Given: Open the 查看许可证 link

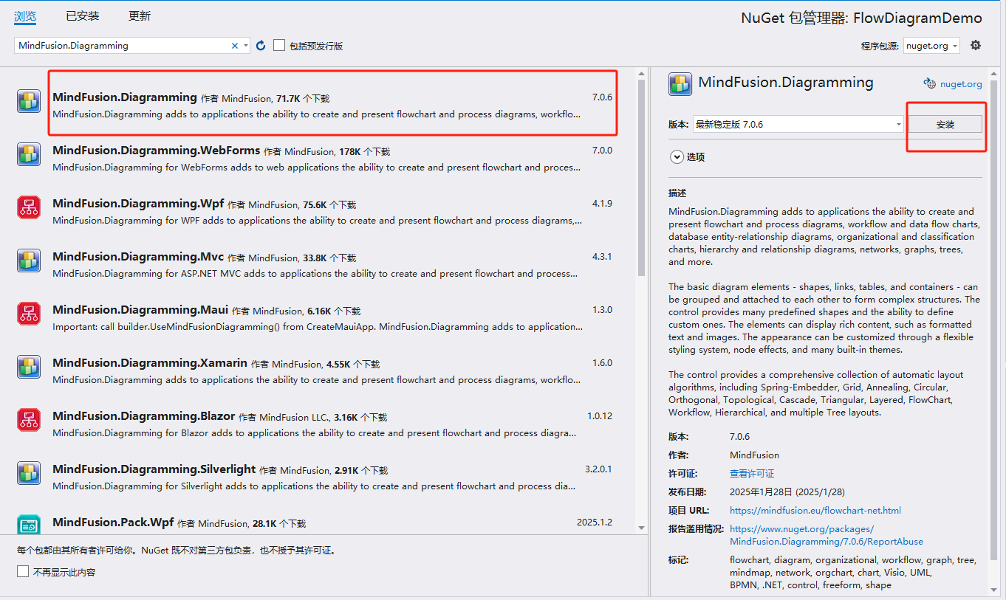Looking at the screenshot, I should (752, 474).
